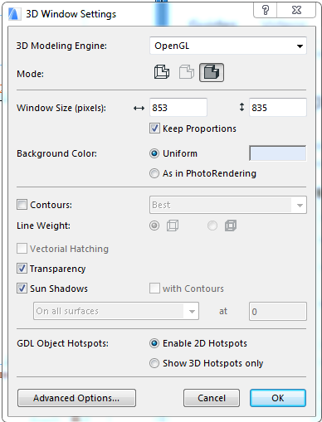Disable the Transparency checkbox
322x422 pixels.
[22, 269]
